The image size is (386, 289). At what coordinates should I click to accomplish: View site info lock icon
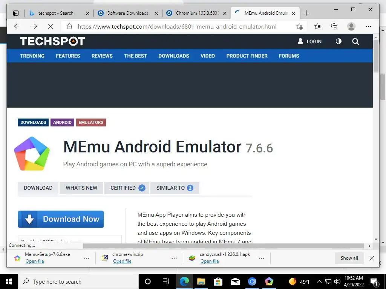(x=69, y=26)
